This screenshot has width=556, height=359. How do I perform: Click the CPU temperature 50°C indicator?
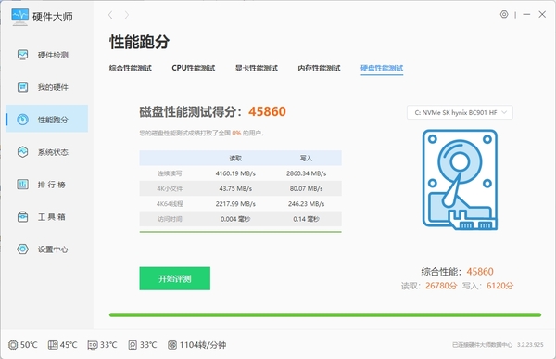tap(23, 345)
